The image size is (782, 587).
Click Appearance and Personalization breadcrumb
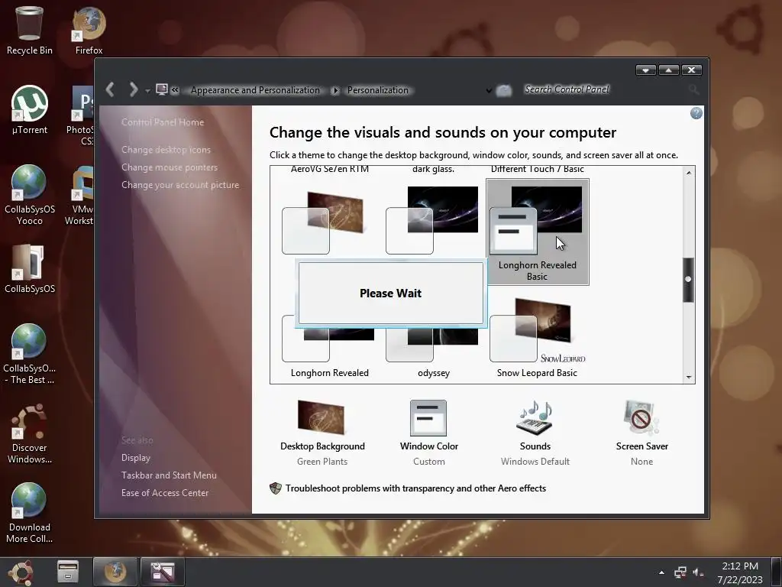pos(255,90)
